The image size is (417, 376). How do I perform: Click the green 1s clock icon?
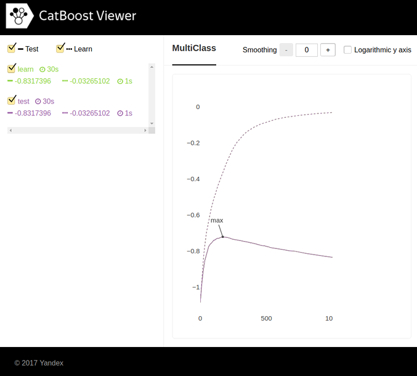120,81
